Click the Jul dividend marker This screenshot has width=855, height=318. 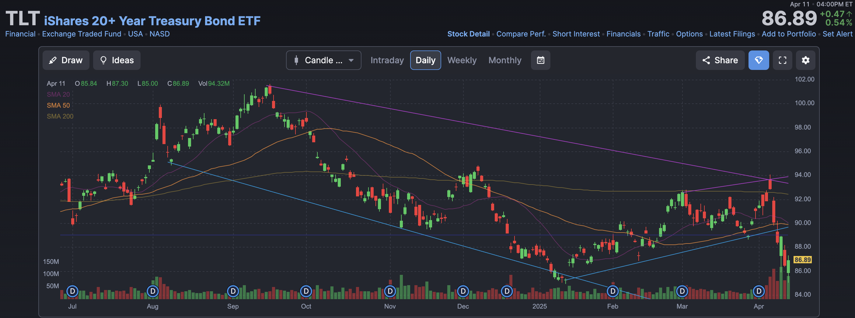tap(72, 292)
